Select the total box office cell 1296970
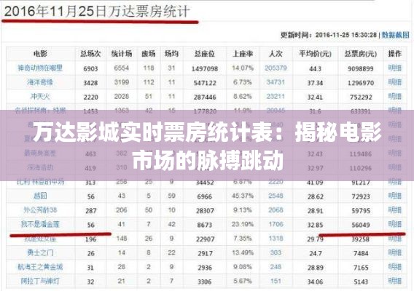 click(361, 83)
